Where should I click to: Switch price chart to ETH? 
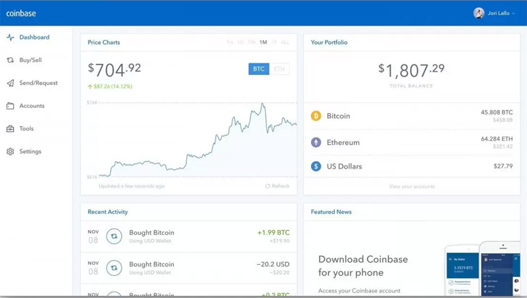tap(279, 69)
